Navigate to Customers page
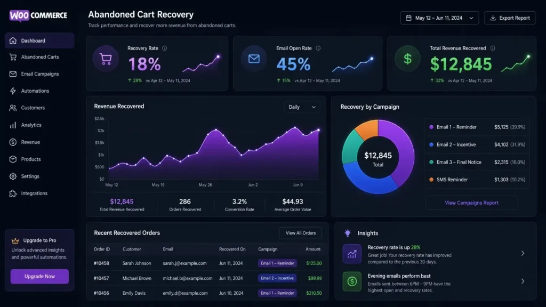 [39, 108]
